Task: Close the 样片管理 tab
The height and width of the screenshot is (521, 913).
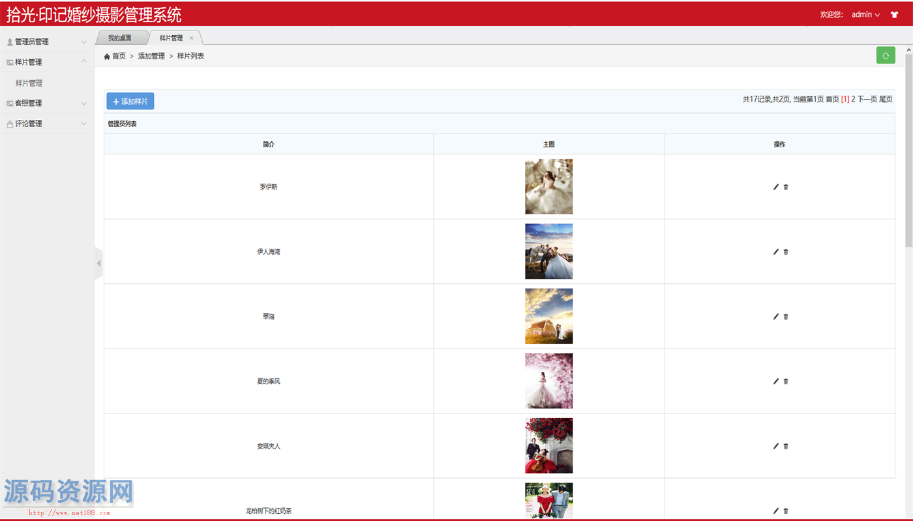Action: pos(191,38)
